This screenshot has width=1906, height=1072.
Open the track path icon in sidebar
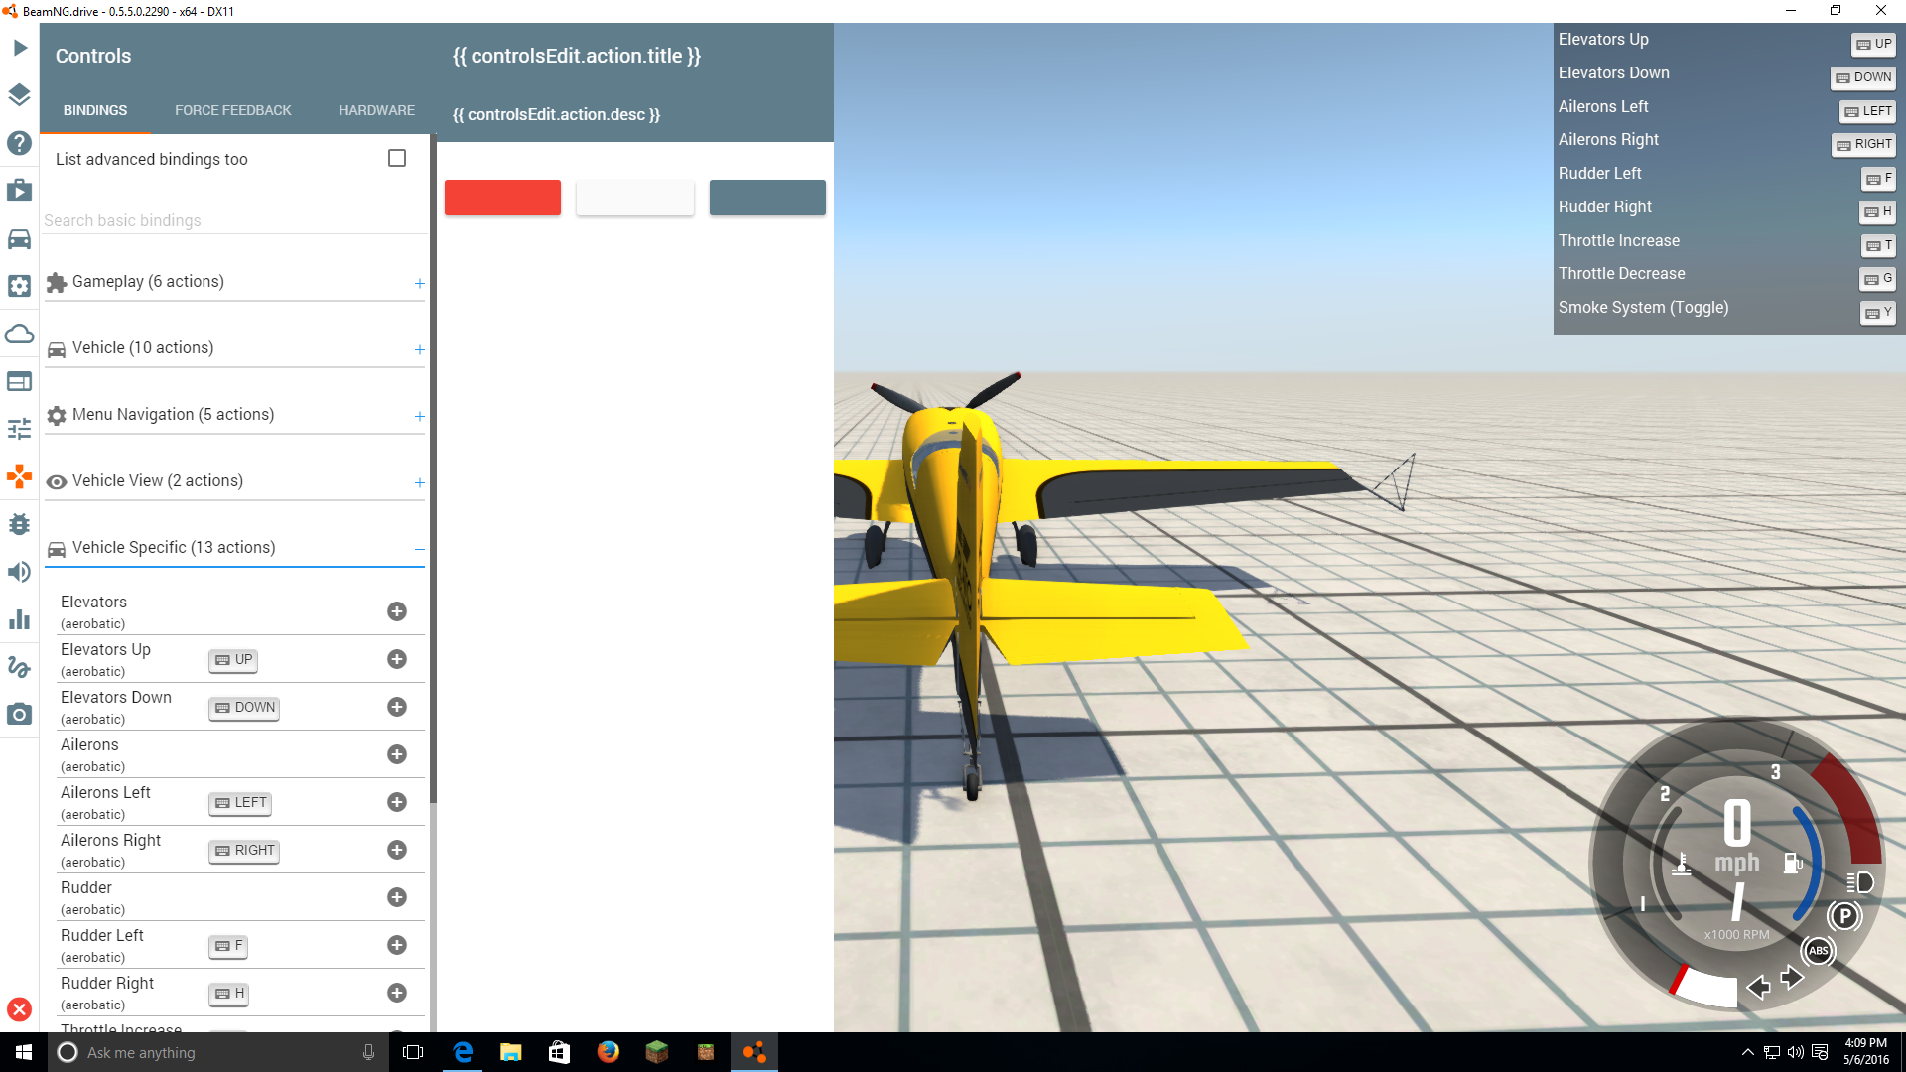click(20, 667)
